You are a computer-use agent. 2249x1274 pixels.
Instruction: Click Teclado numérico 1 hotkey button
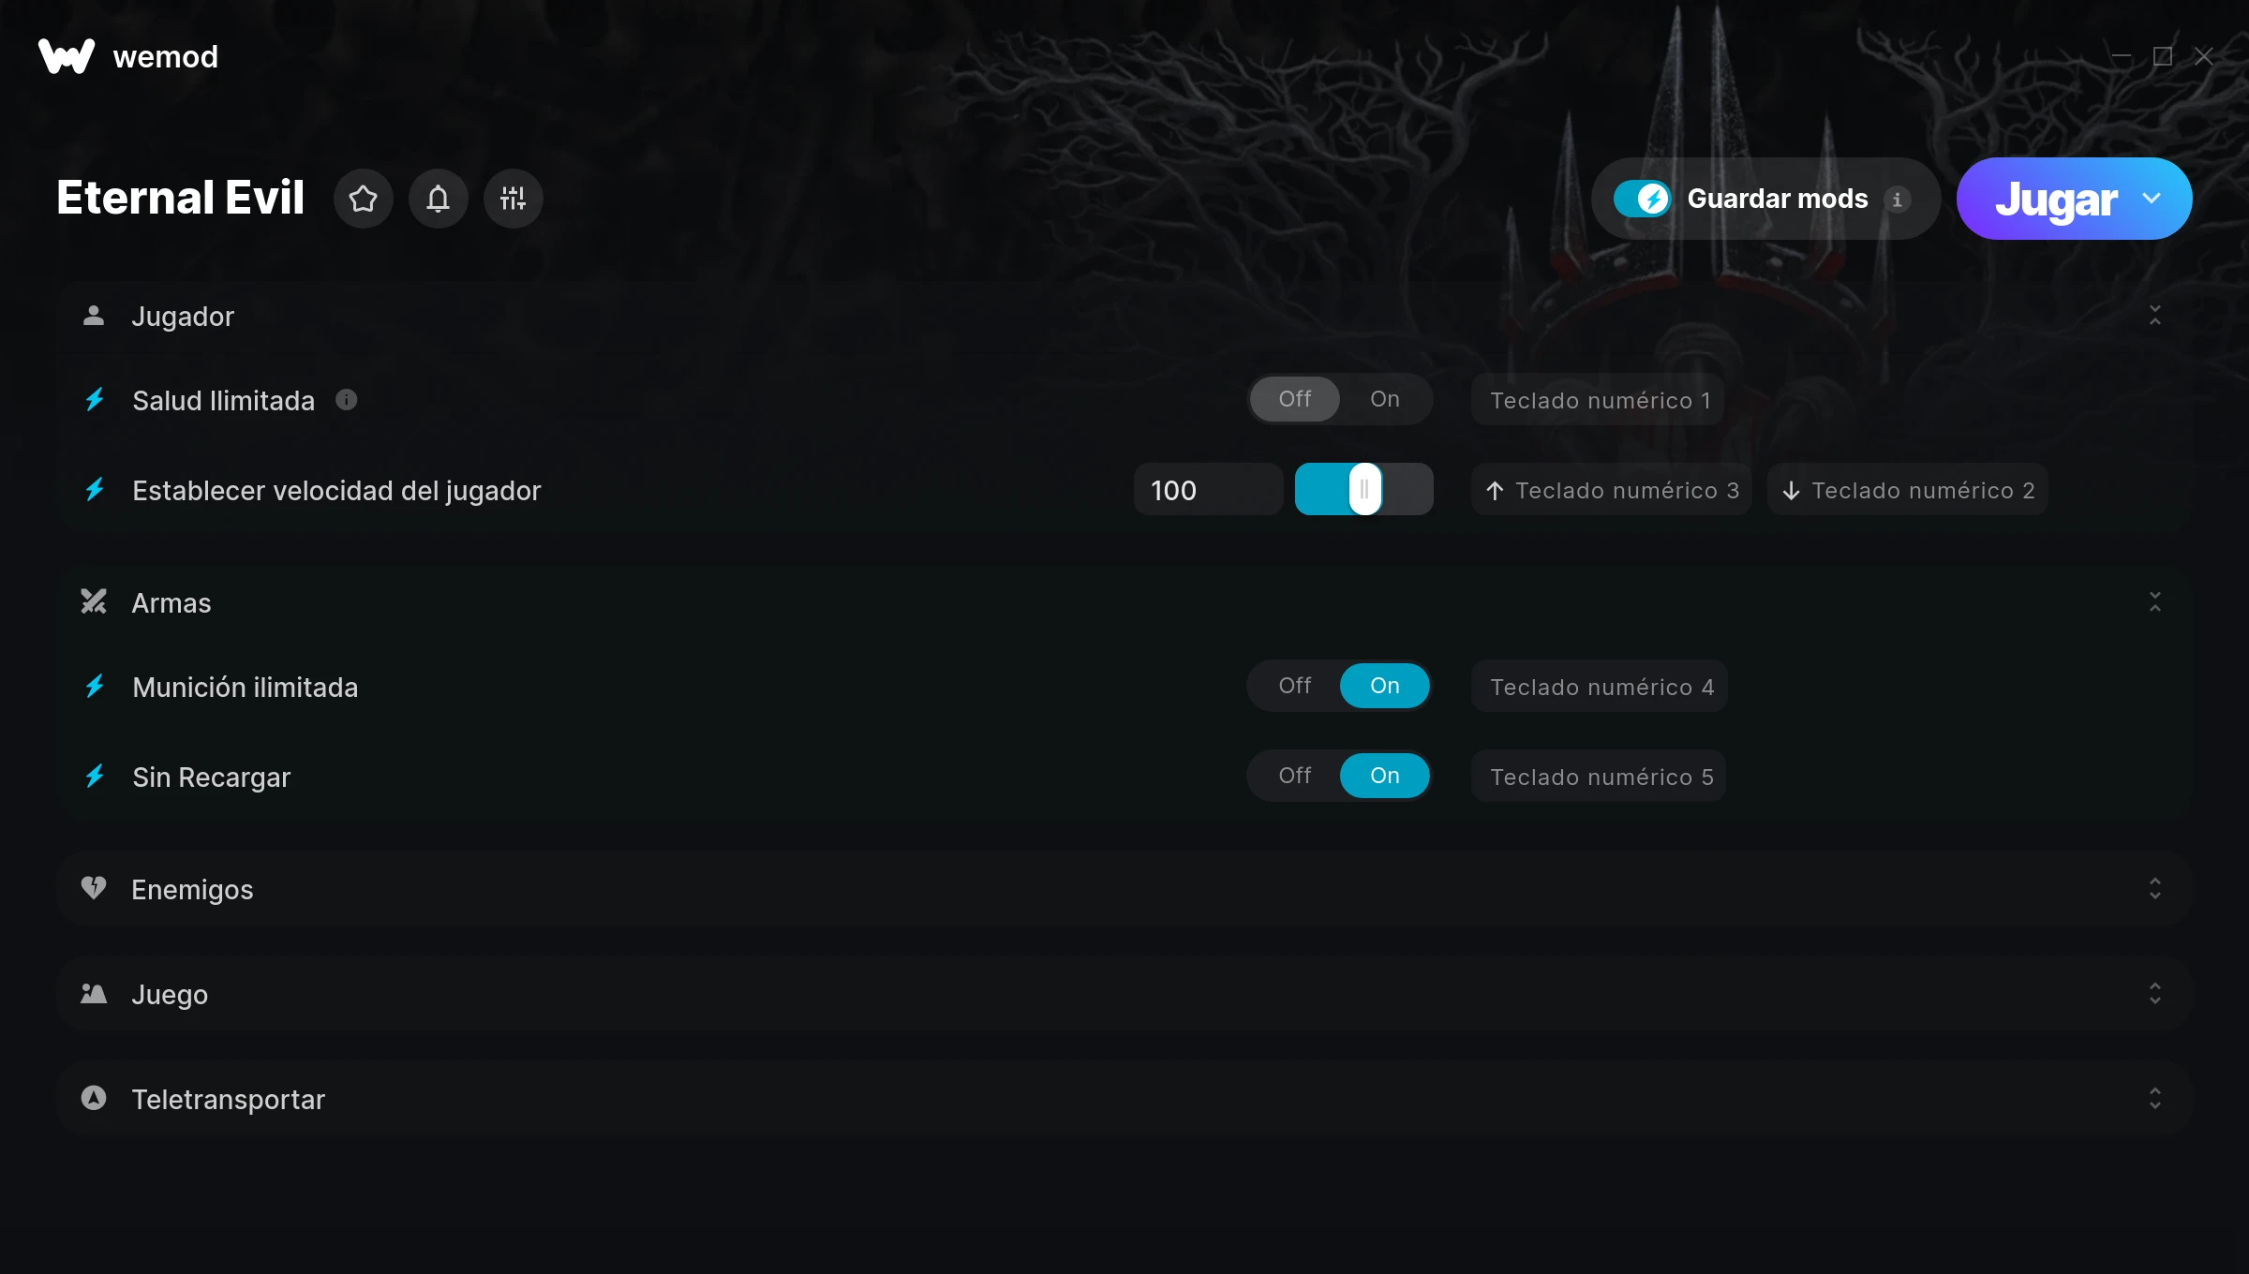coord(1599,400)
